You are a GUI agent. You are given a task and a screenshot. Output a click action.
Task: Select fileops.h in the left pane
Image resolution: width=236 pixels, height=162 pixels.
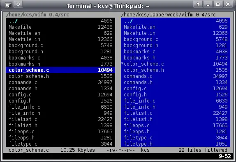(60, 138)
